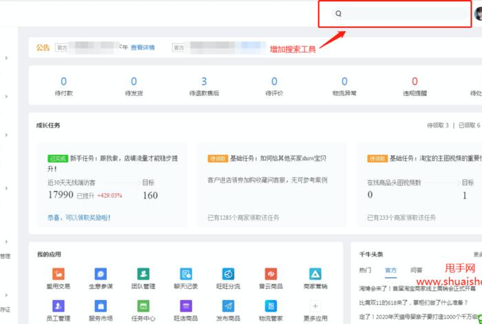Click the 成长任务 section heading
This screenshot has height=324, width=482.
[x=48, y=125]
